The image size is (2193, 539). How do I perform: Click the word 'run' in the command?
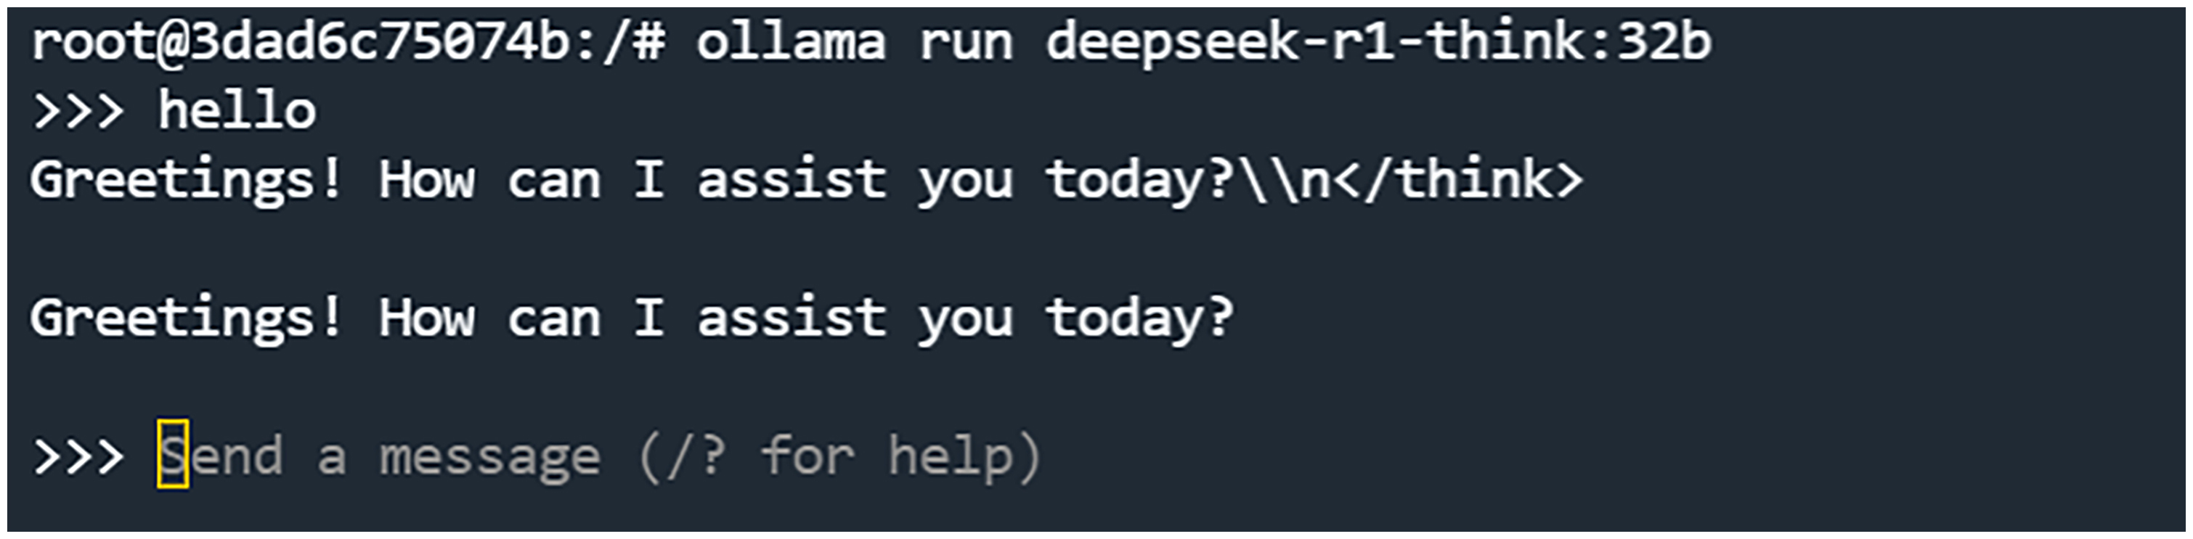[965, 43]
